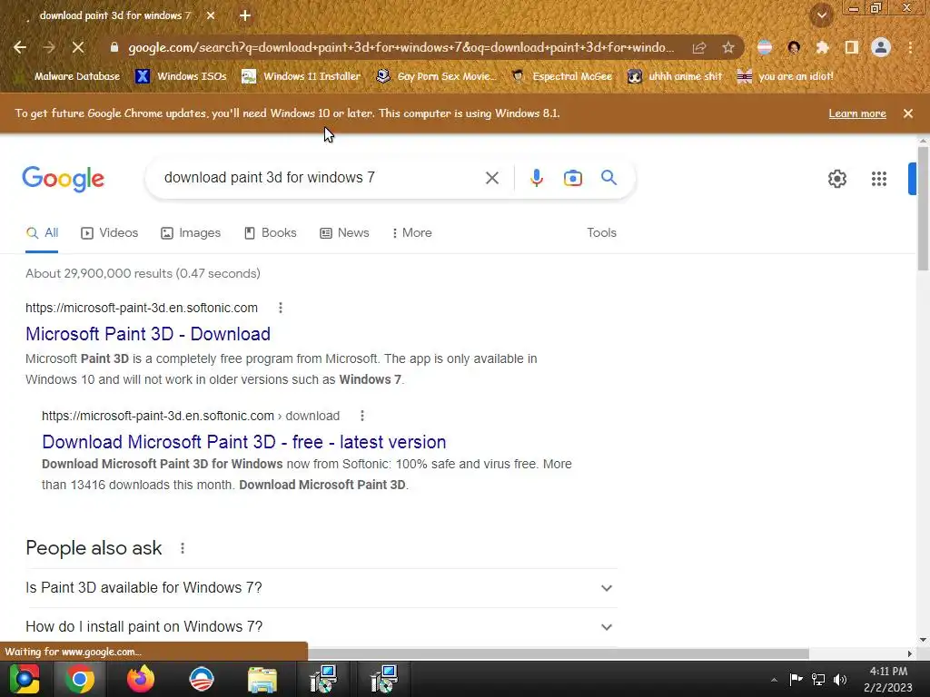Share this page via share icon
This screenshot has height=697, width=930.
tap(699, 47)
